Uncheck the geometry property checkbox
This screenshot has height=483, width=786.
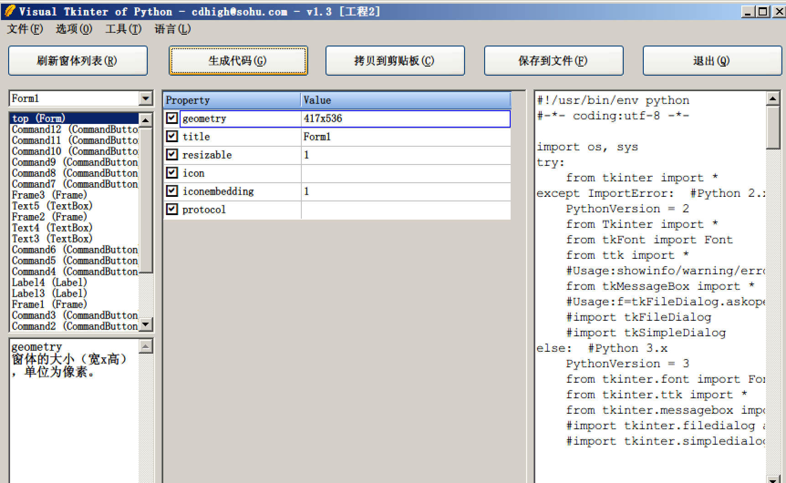click(171, 118)
